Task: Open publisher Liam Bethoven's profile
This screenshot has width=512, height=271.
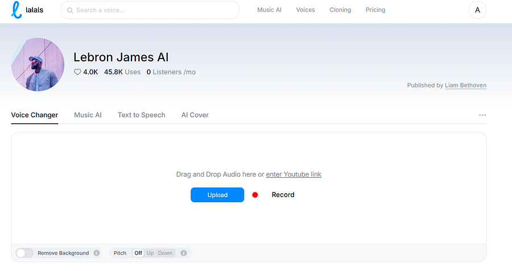Action: click(x=465, y=85)
